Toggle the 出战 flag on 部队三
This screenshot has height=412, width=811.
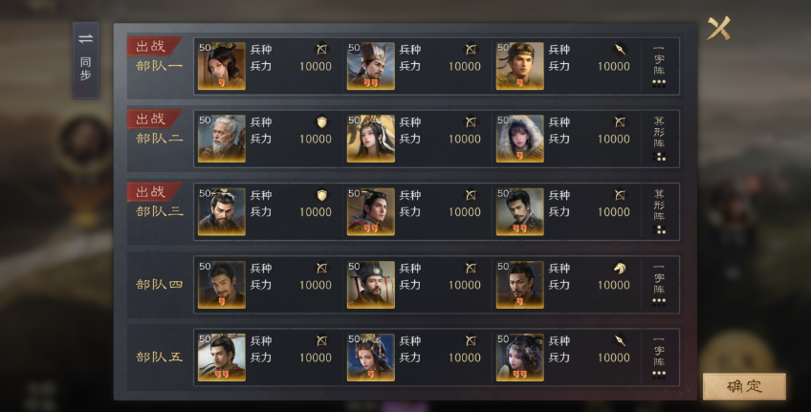pos(154,192)
